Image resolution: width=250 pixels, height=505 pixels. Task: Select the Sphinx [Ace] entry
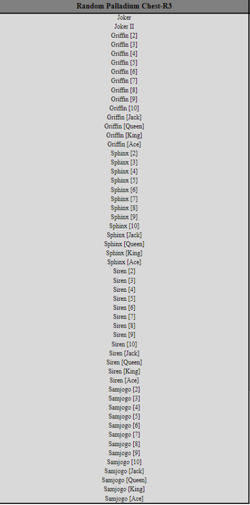124,262
